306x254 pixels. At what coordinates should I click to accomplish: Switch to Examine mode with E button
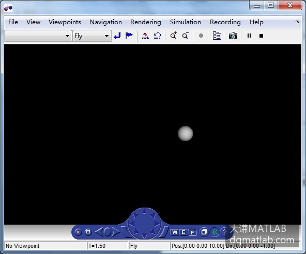click(183, 232)
